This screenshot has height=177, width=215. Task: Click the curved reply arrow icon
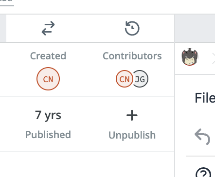coord(202,137)
